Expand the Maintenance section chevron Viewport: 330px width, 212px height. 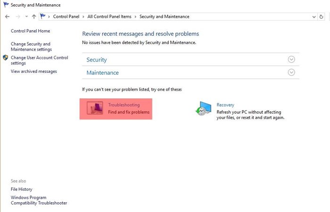(291, 72)
